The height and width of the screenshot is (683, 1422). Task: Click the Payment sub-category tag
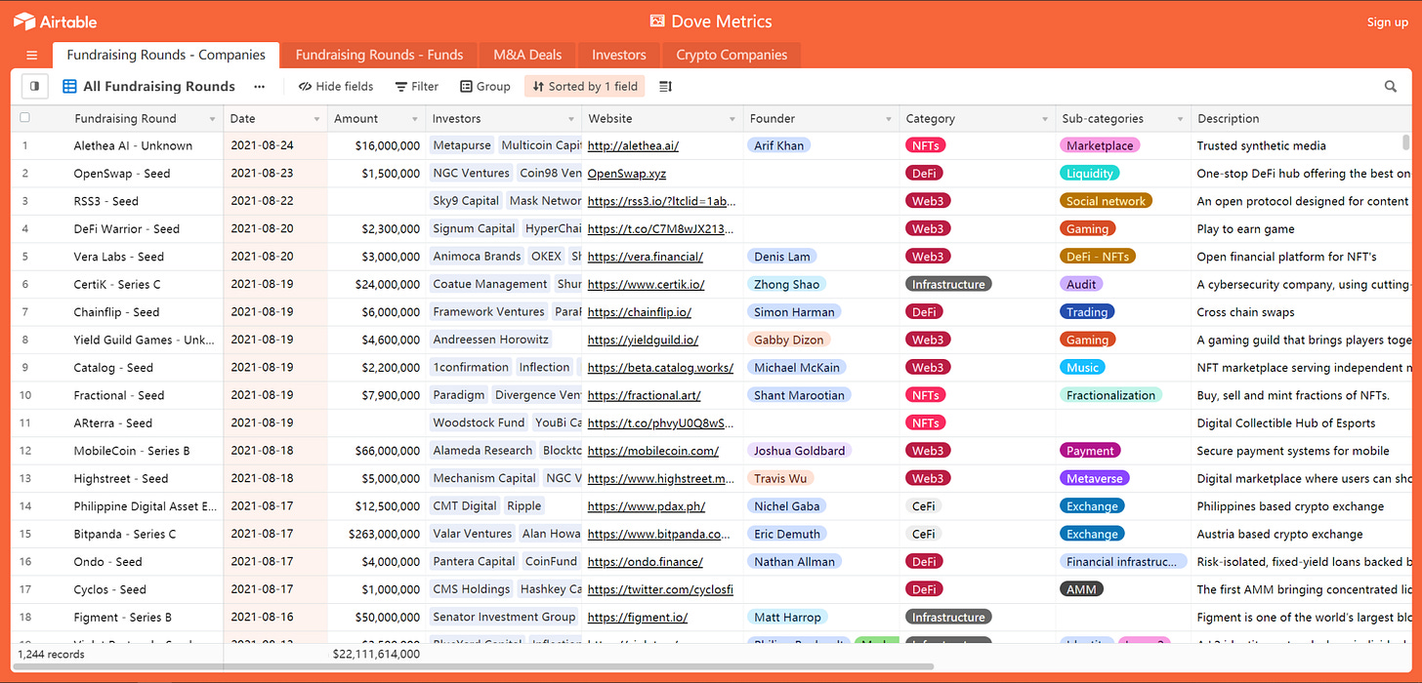tap(1090, 451)
